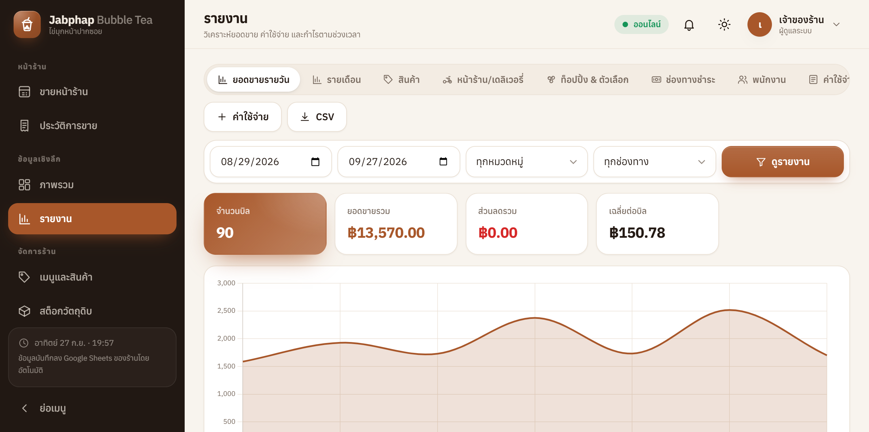Viewport: 869px width, 432px height.
Task: Click the เฉลี่ยต่อบิล ฿150.78 card
Action: click(658, 224)
